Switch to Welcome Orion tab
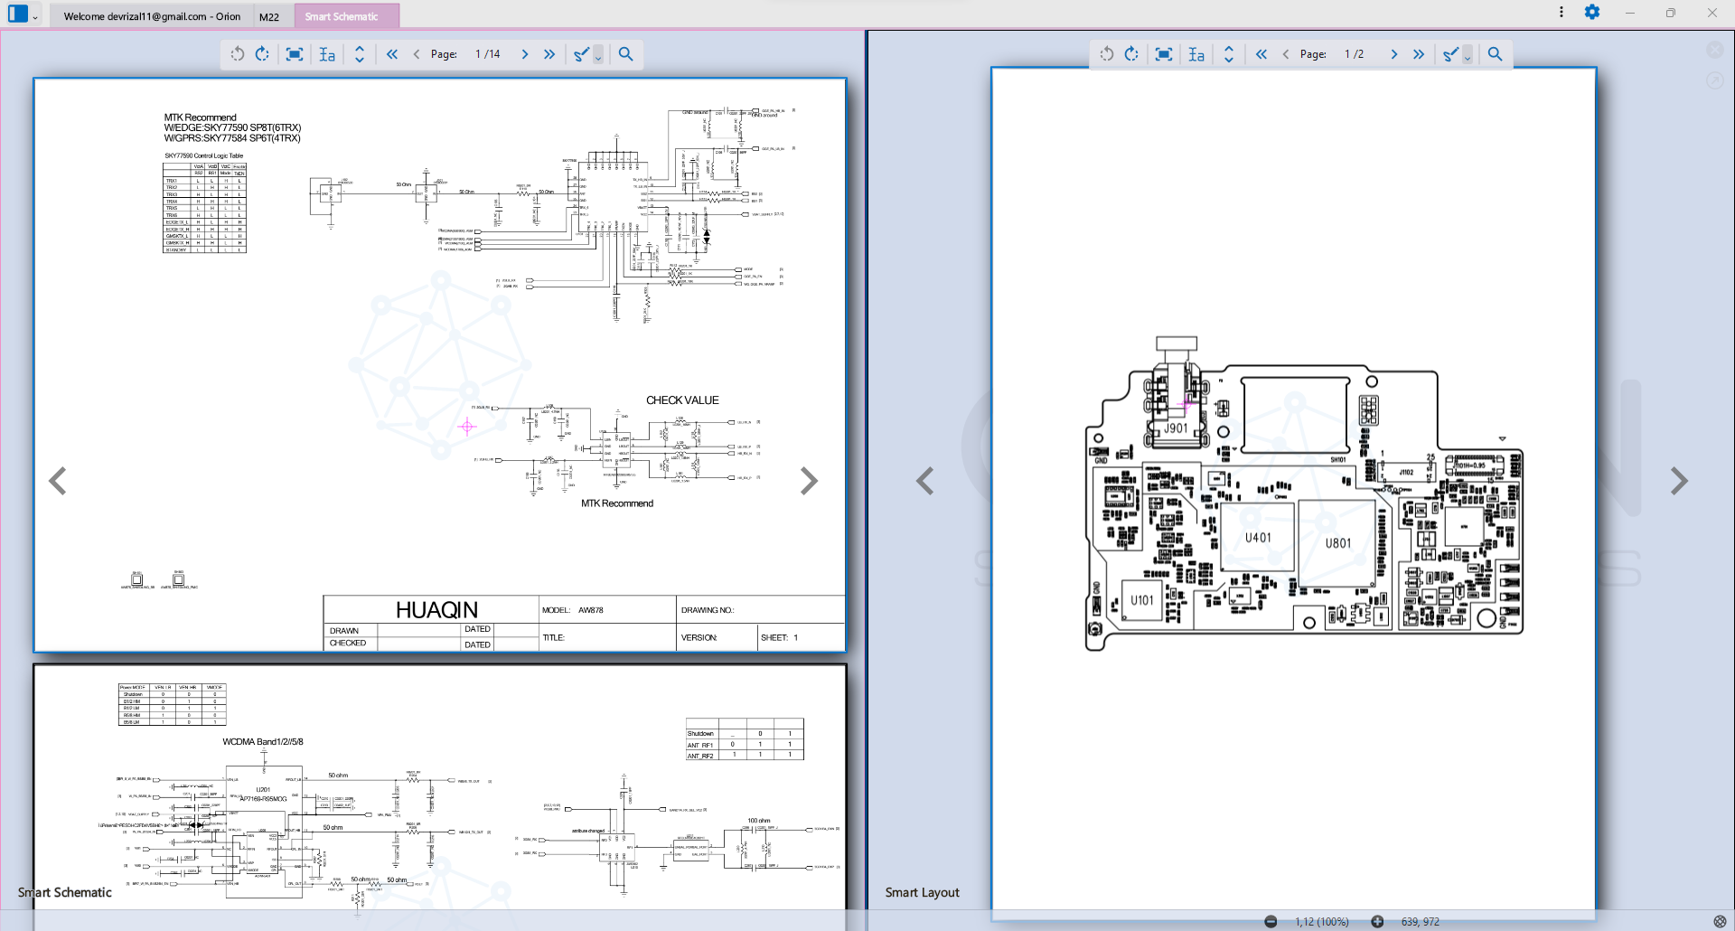 click(152, 16)
